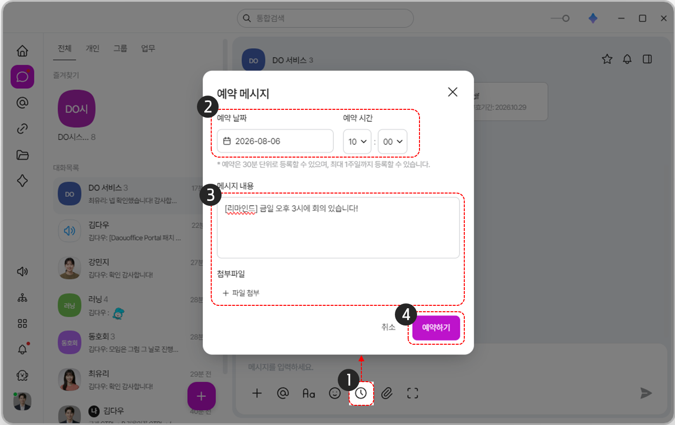Insert a mention with @ toolbar icon
Screen dimensions: 675x425
coord(283,393)
